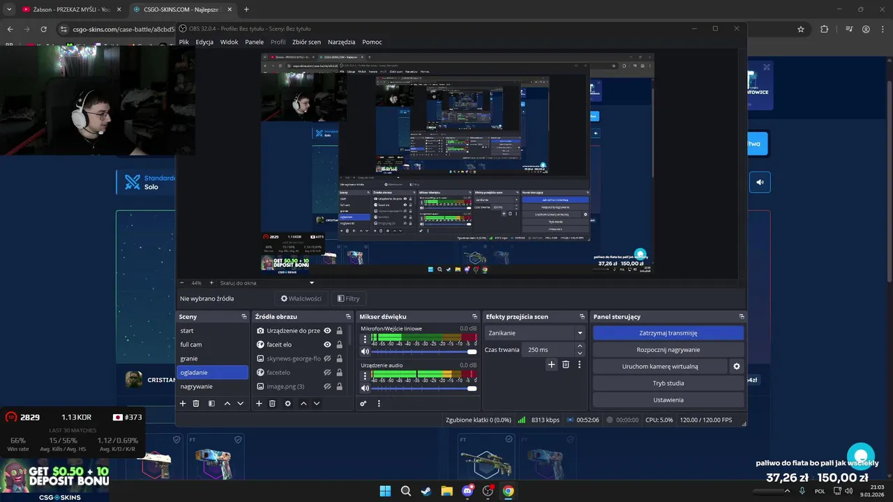Viewport: 893px width, 502px height.
Task: Hide faceit elo source eye
Action: (327, 344)
